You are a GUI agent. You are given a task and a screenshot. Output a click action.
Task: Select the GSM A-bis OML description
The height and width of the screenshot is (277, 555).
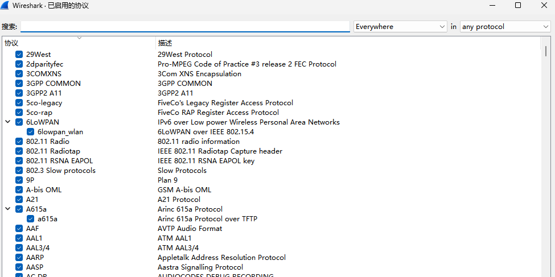coord(184,190)
